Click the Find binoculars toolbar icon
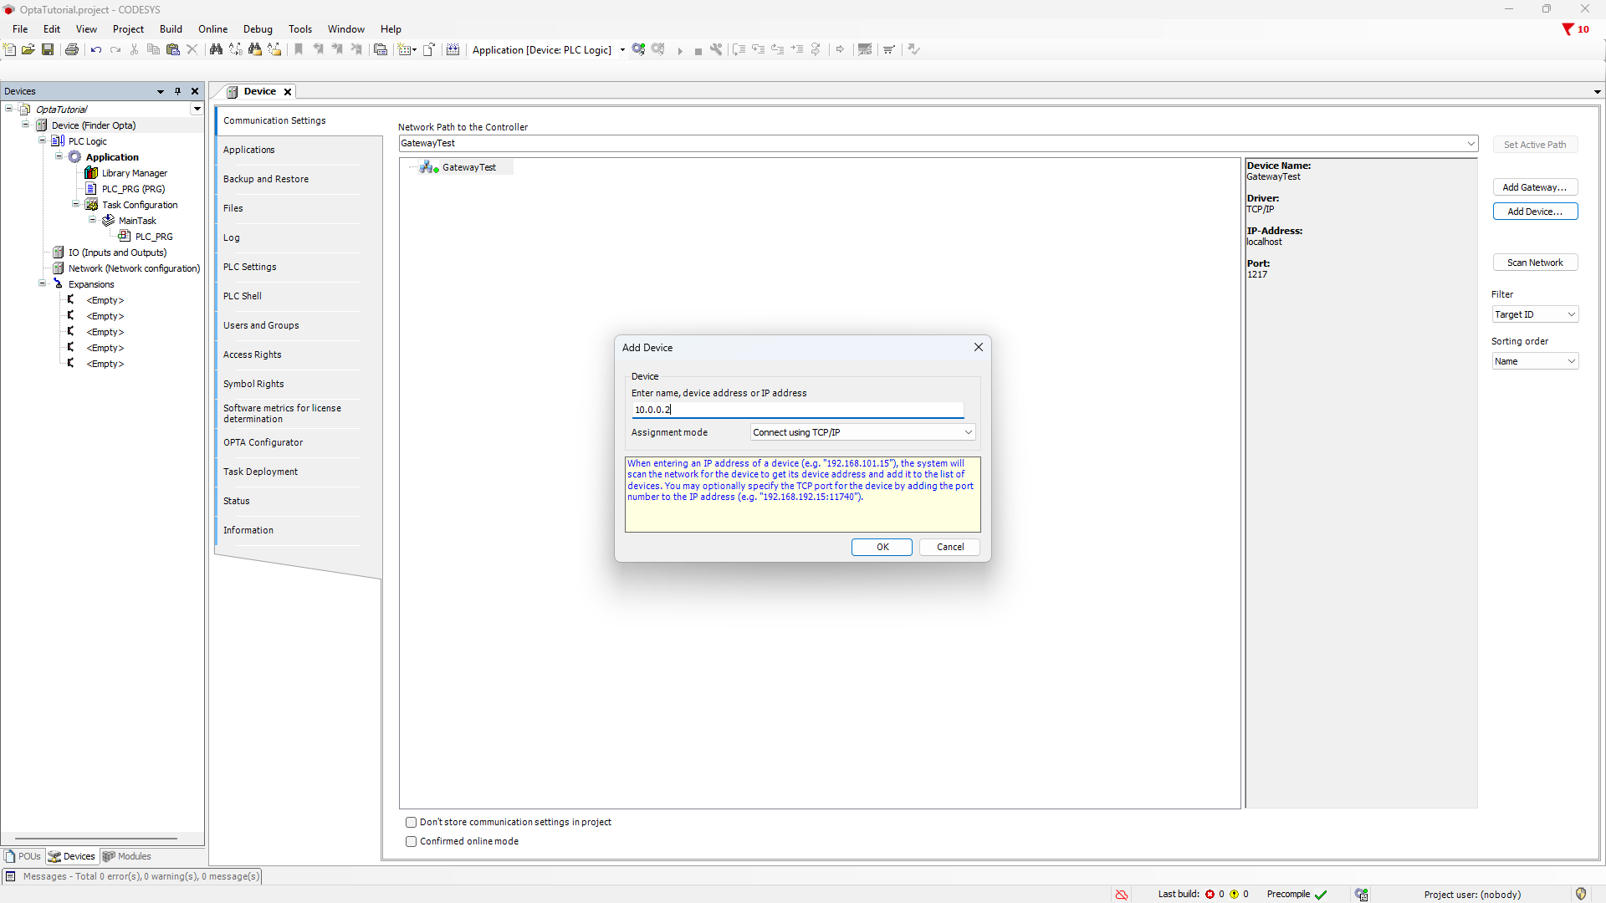1606x903 pixels. click(216, 50)
